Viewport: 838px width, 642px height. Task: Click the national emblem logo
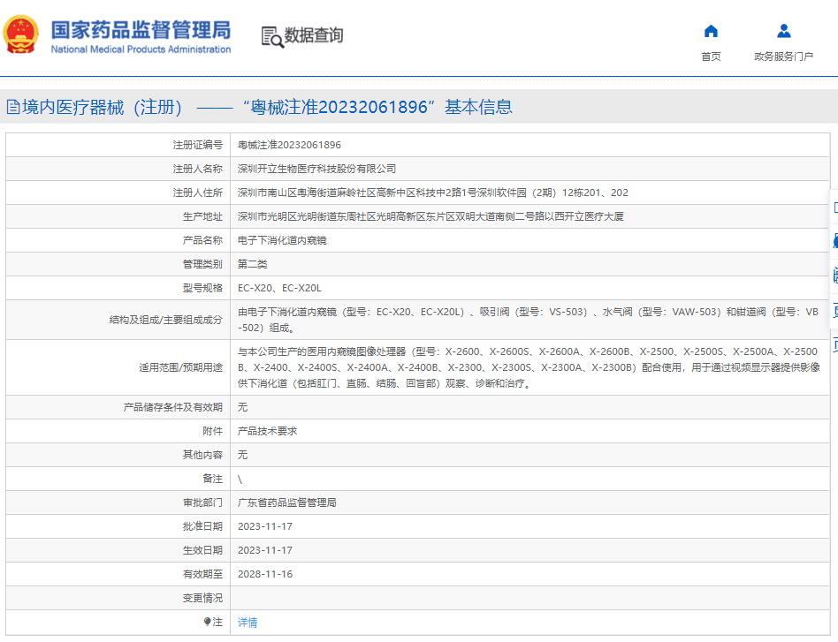click(21, 34)
